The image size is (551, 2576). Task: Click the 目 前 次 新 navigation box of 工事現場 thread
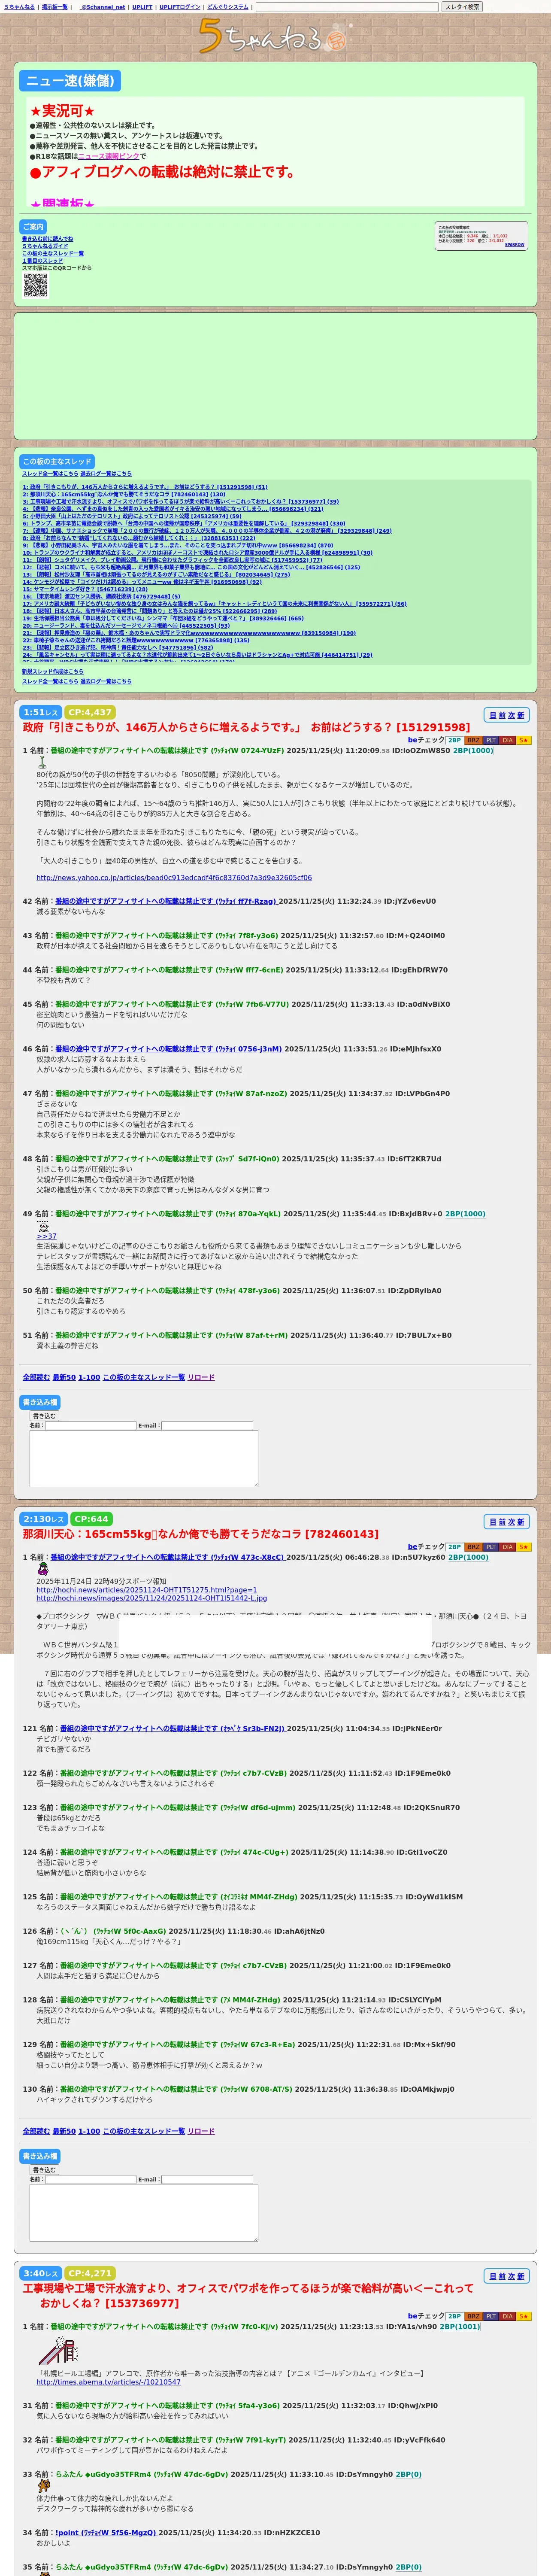pyautogui.click(x=507, y=2276)
